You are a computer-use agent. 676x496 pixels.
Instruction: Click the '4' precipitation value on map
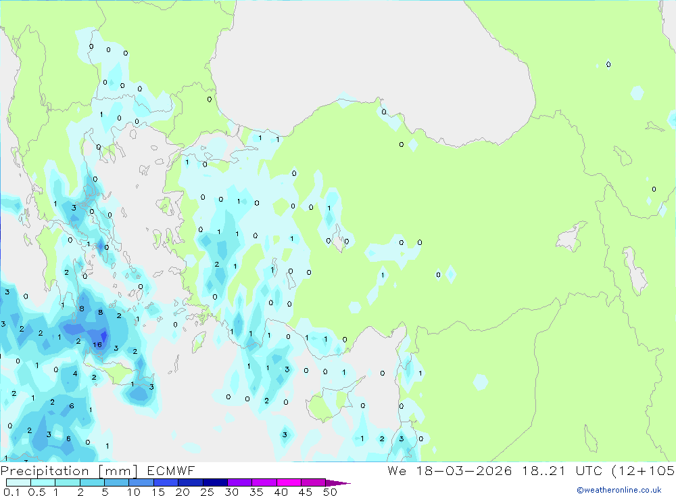click(x=75, y=374)
